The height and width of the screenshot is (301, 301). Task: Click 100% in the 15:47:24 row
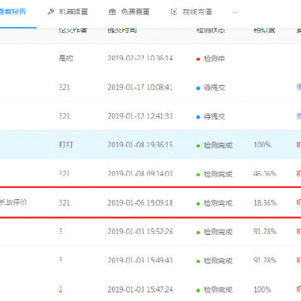(x=263, y=289)
